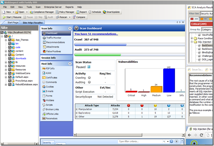Uncheck the App_Themes folder checkbox
The width and height of the screenshot is (214, 146).
pos(10,40)
